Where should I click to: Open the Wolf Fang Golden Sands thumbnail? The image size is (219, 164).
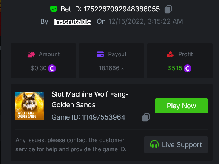[30, 106]
